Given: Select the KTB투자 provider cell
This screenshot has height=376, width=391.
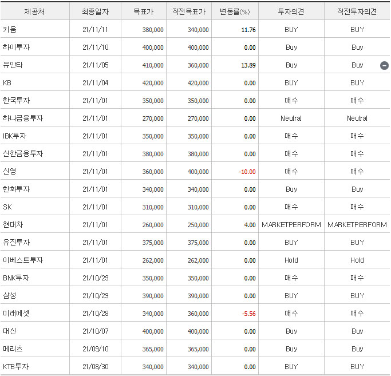Looking at the screenshot, I should (x=35, y=366).
